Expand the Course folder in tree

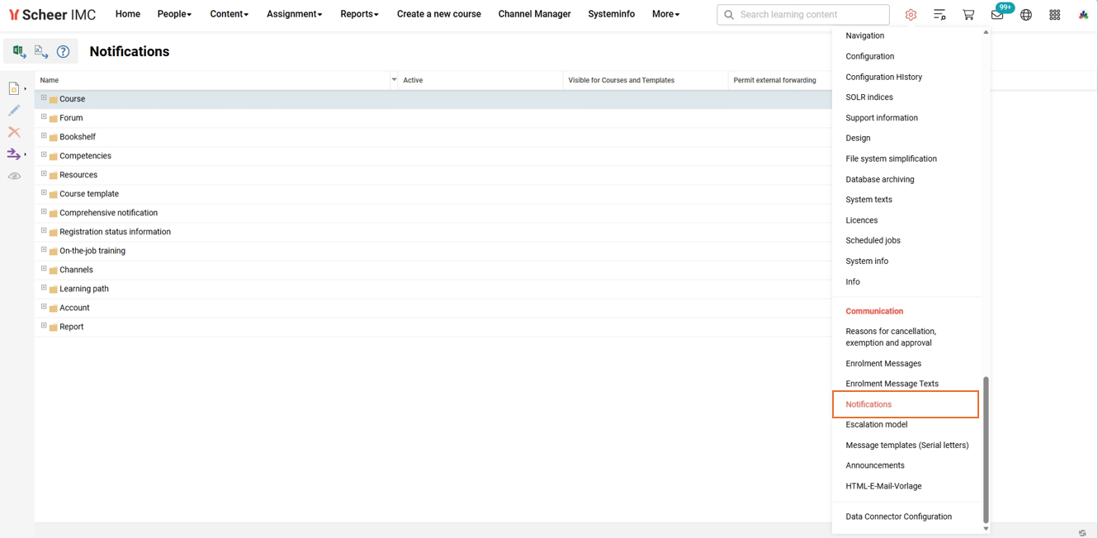pos(44,98)
